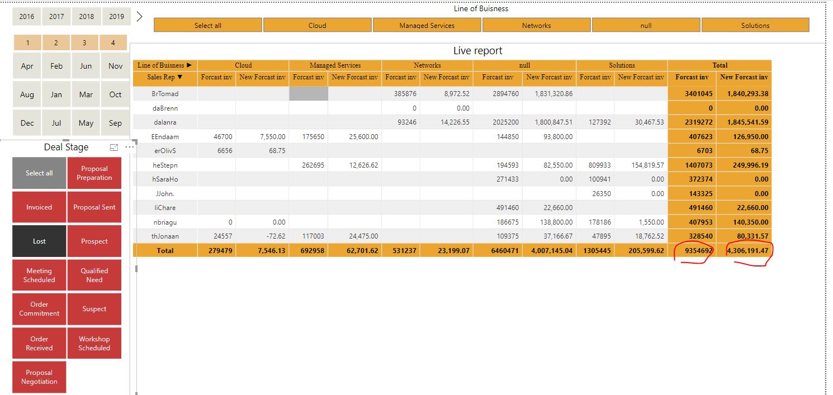Click grand total value 4,306,191.47
The width and height of the screenshot is (833, 395).
(747, 251)
